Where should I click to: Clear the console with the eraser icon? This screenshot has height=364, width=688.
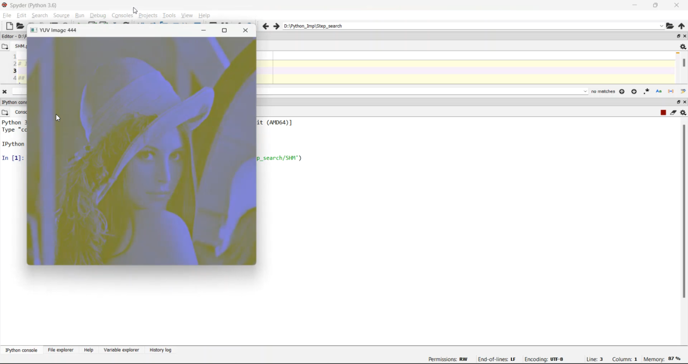tap(673, 113)
